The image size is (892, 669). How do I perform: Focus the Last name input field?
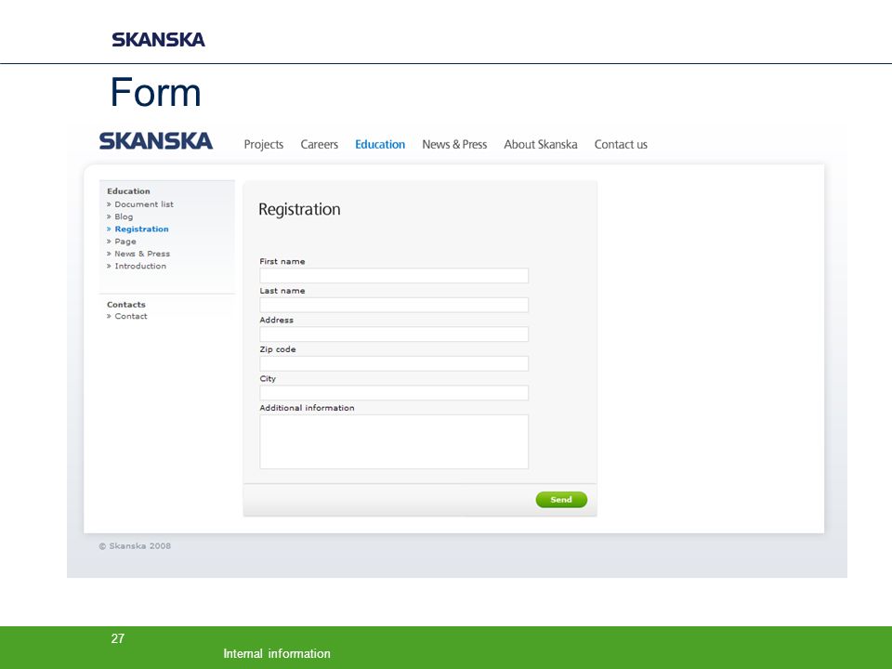[394, 305]
